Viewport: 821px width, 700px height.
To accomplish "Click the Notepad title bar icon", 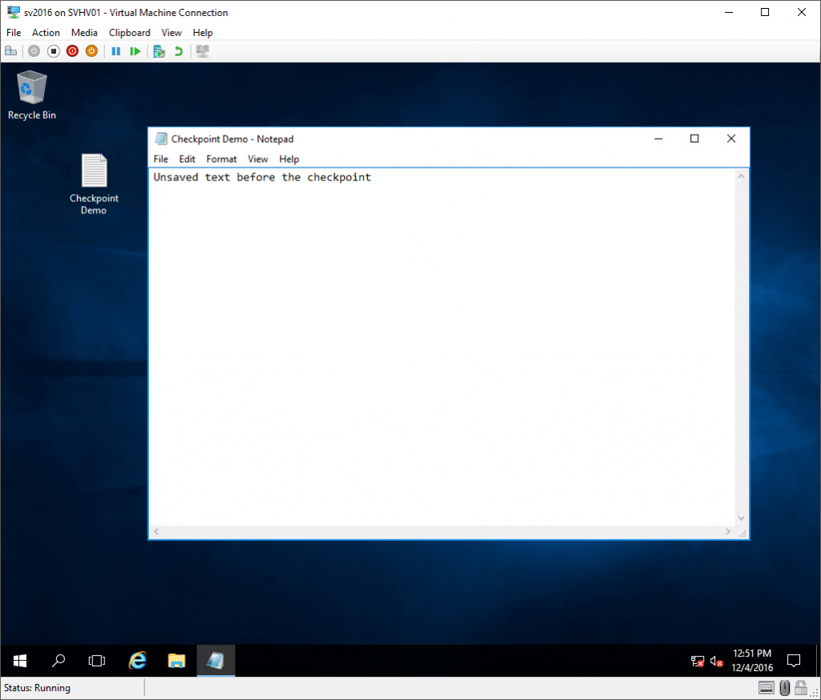I will 161,139.
